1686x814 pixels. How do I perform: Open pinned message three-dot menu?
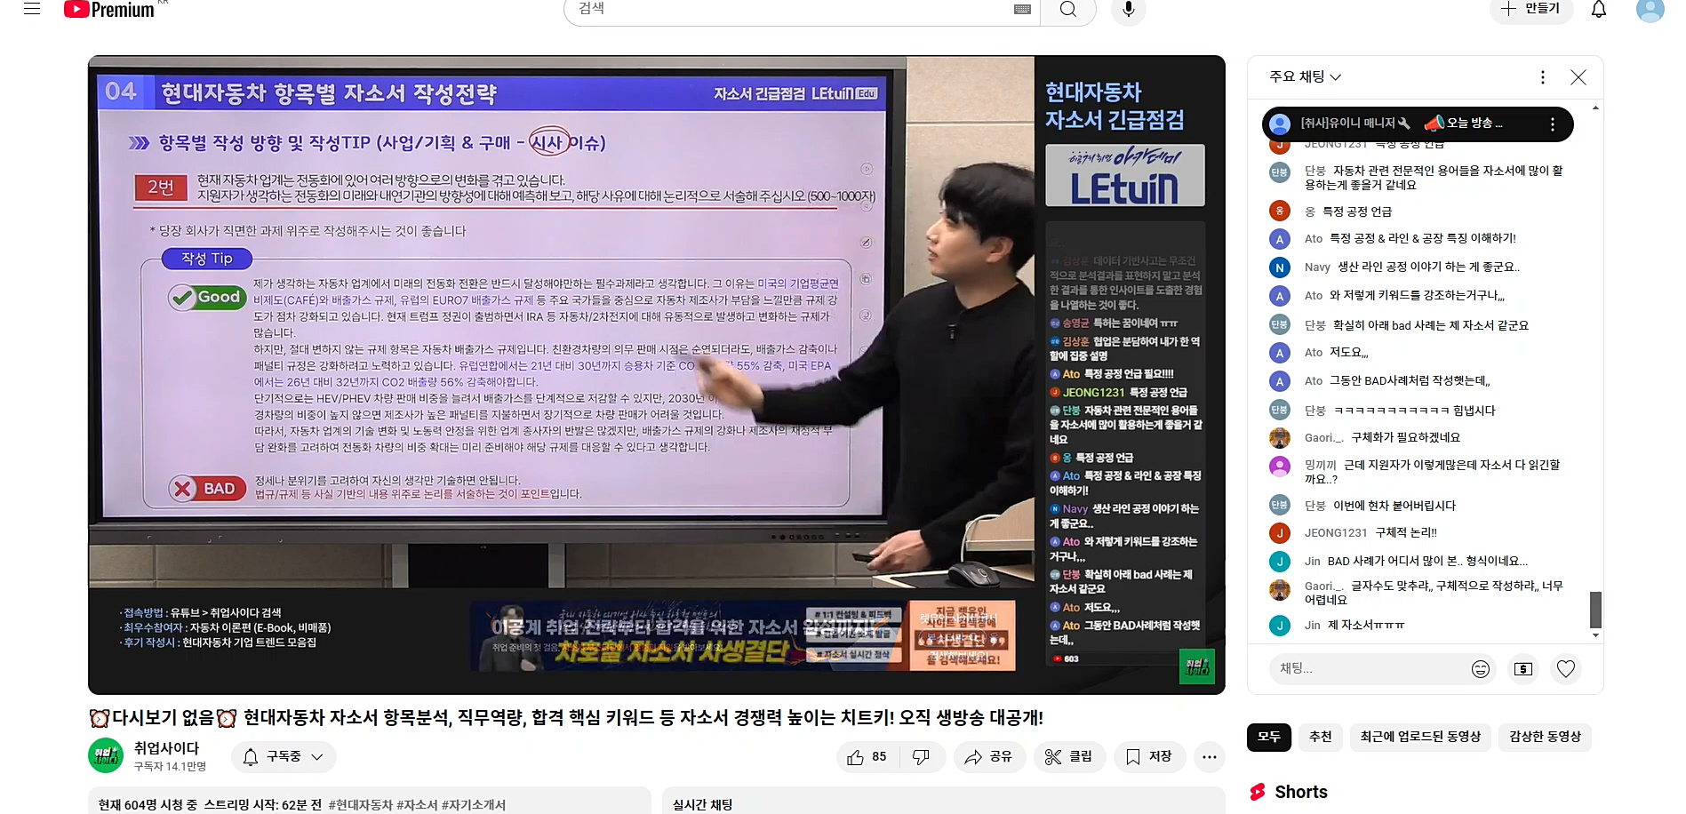coord(1553,124)
